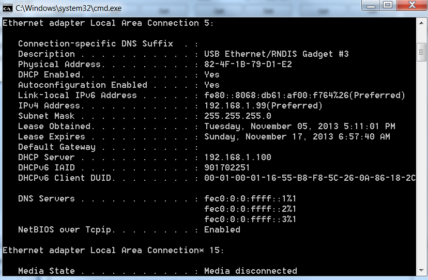Click the NetBIOS over Tcpip value Enabled
The height and width of the screenshot is (280, 428).
coord(222,230)
